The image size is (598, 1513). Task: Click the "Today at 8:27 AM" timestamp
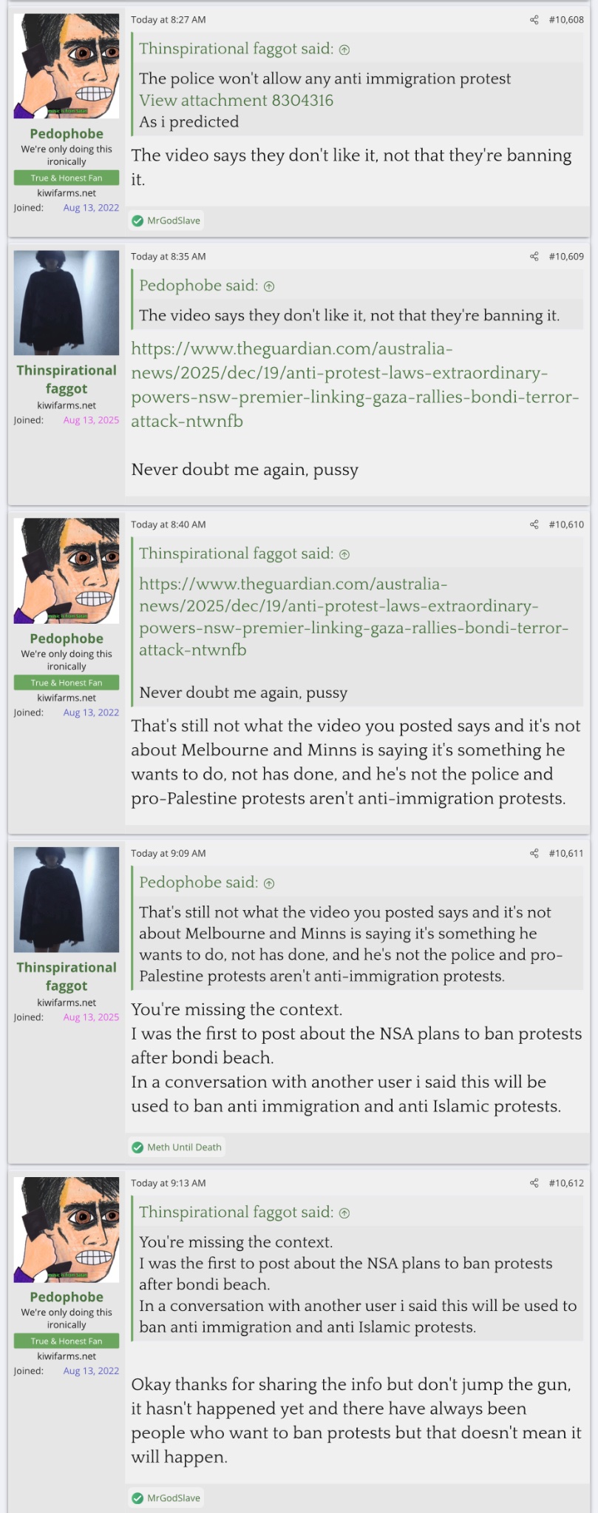169,20
